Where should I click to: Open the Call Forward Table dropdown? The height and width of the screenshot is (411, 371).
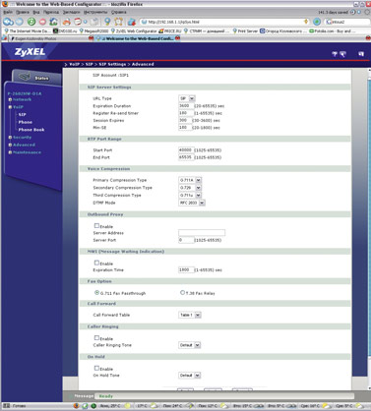coord(190,315)
